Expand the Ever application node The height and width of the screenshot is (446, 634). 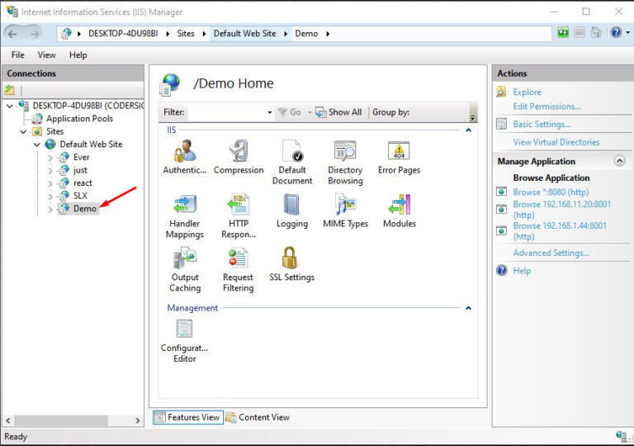coord(50,158)
